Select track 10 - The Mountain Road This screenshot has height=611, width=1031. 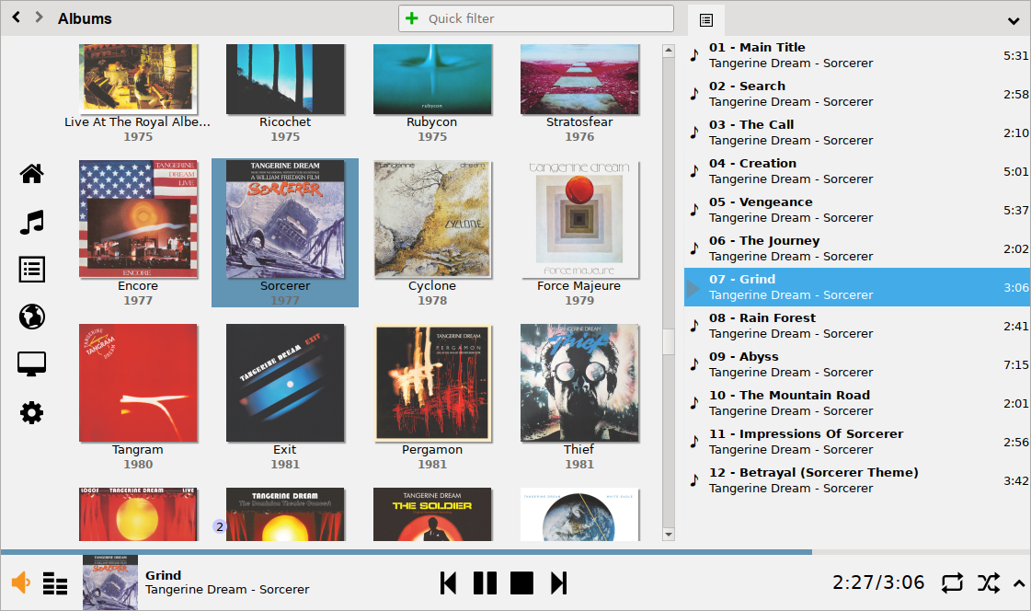(x=857, y=403)
